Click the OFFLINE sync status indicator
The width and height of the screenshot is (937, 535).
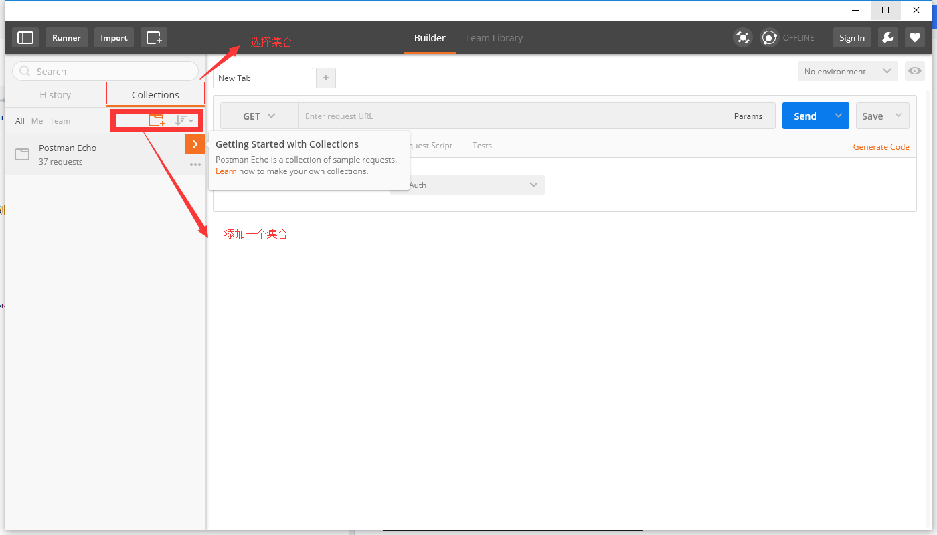(788, 37)
